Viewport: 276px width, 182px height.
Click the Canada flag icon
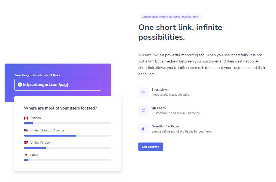[x=26, y=118]
